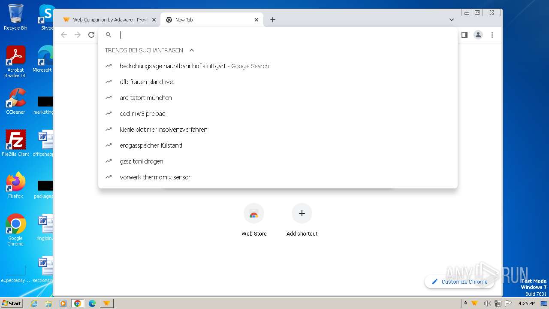Open Microsoft Edge from the taskbar
This screenshot has width=549, height=309.
click(x=92, y=303)
